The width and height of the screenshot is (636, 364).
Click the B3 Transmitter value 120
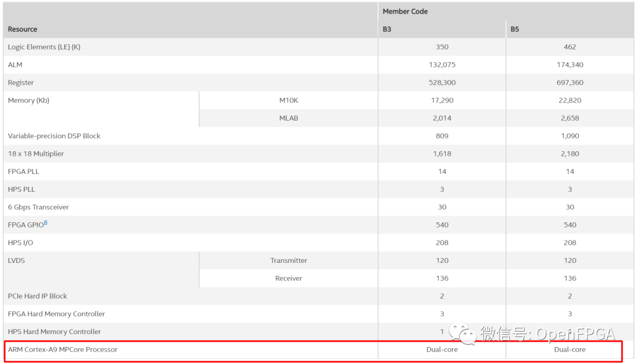(442, 261)
